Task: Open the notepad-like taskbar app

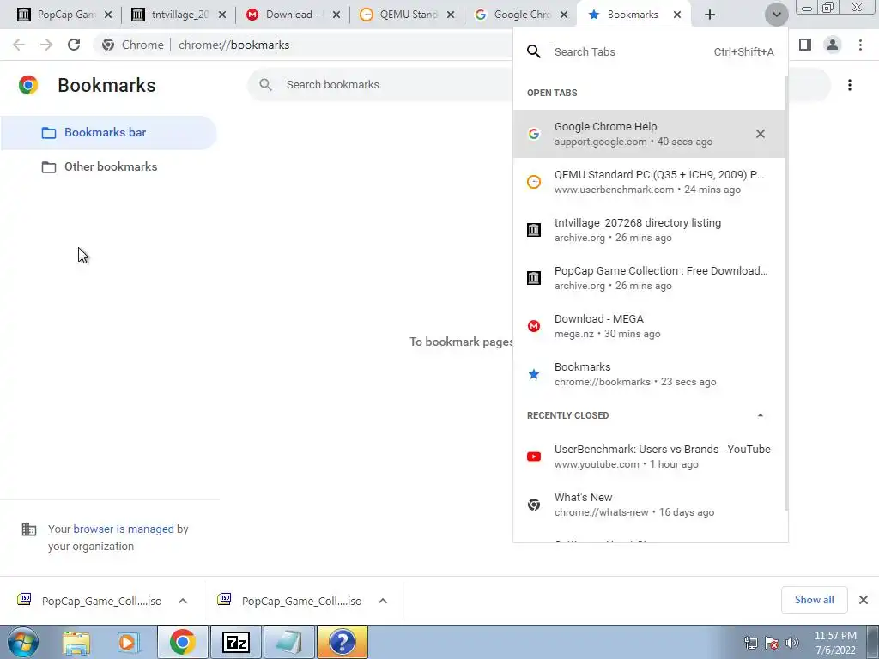Action: [x=288, y=642]
